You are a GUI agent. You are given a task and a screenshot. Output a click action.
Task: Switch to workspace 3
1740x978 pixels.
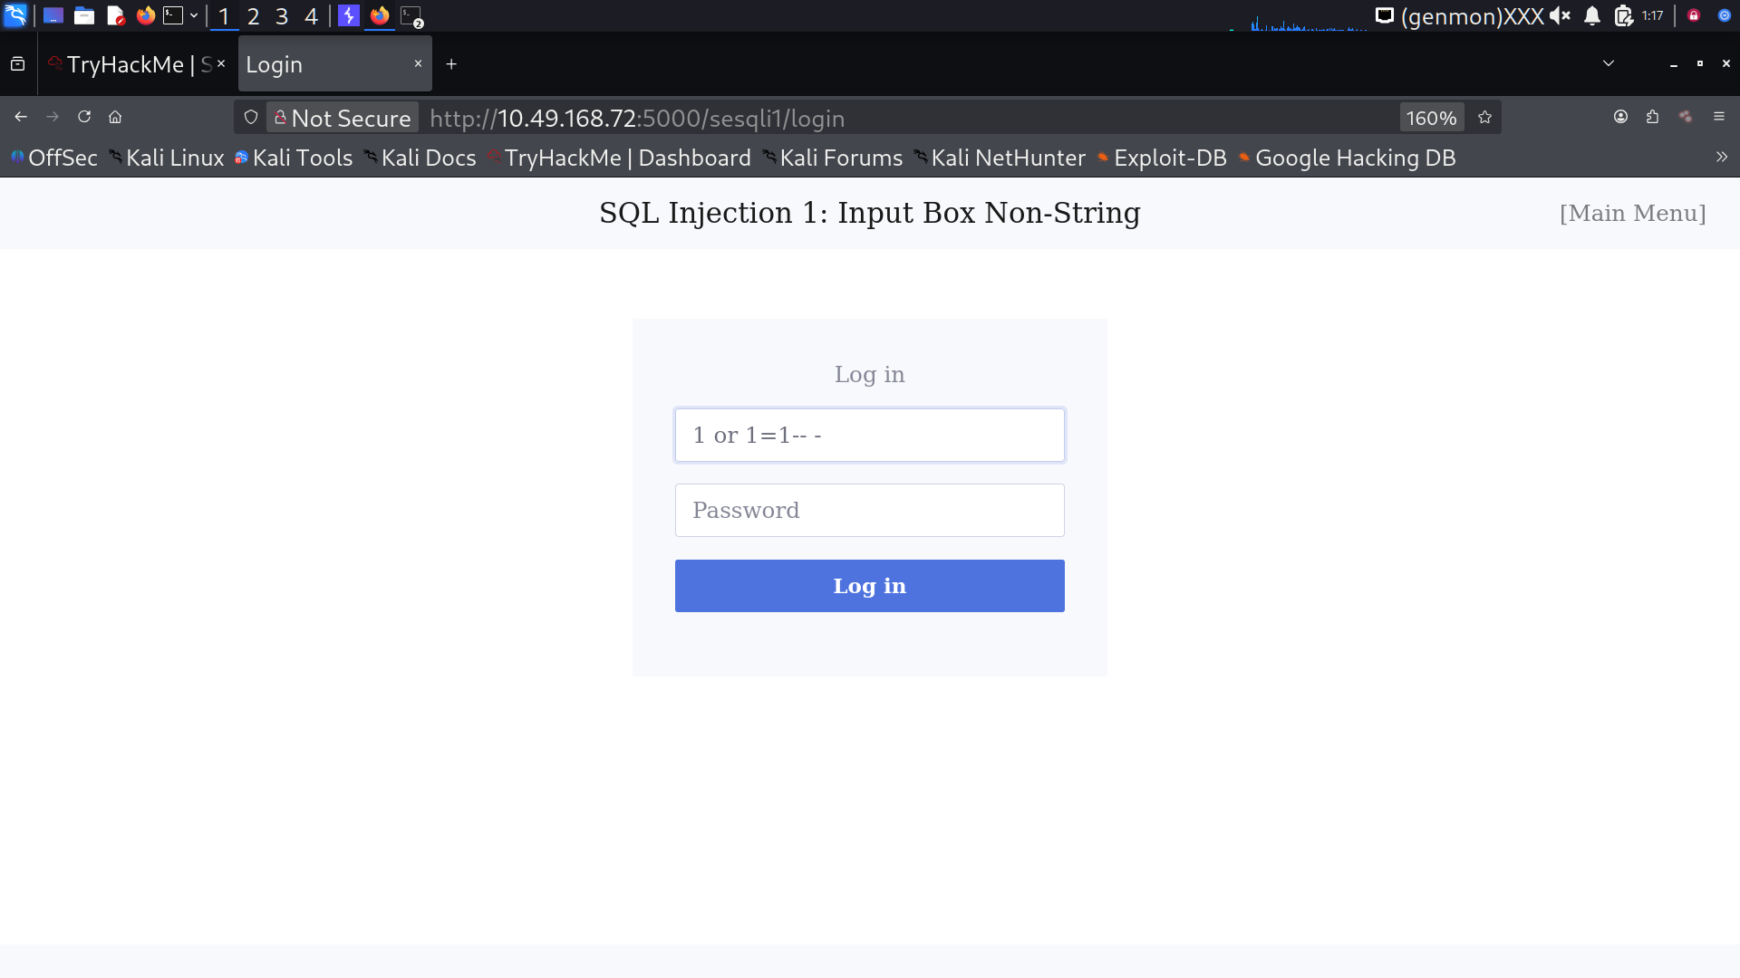[282, 16]
